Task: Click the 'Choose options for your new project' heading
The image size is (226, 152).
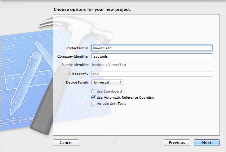Action: (x=92, y=10)
